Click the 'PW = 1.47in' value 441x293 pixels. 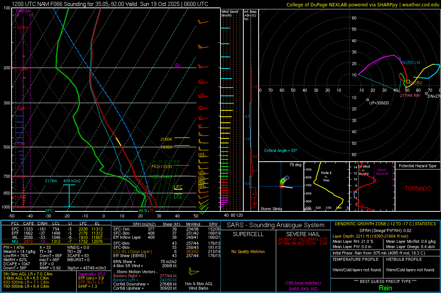click(13, 247)
